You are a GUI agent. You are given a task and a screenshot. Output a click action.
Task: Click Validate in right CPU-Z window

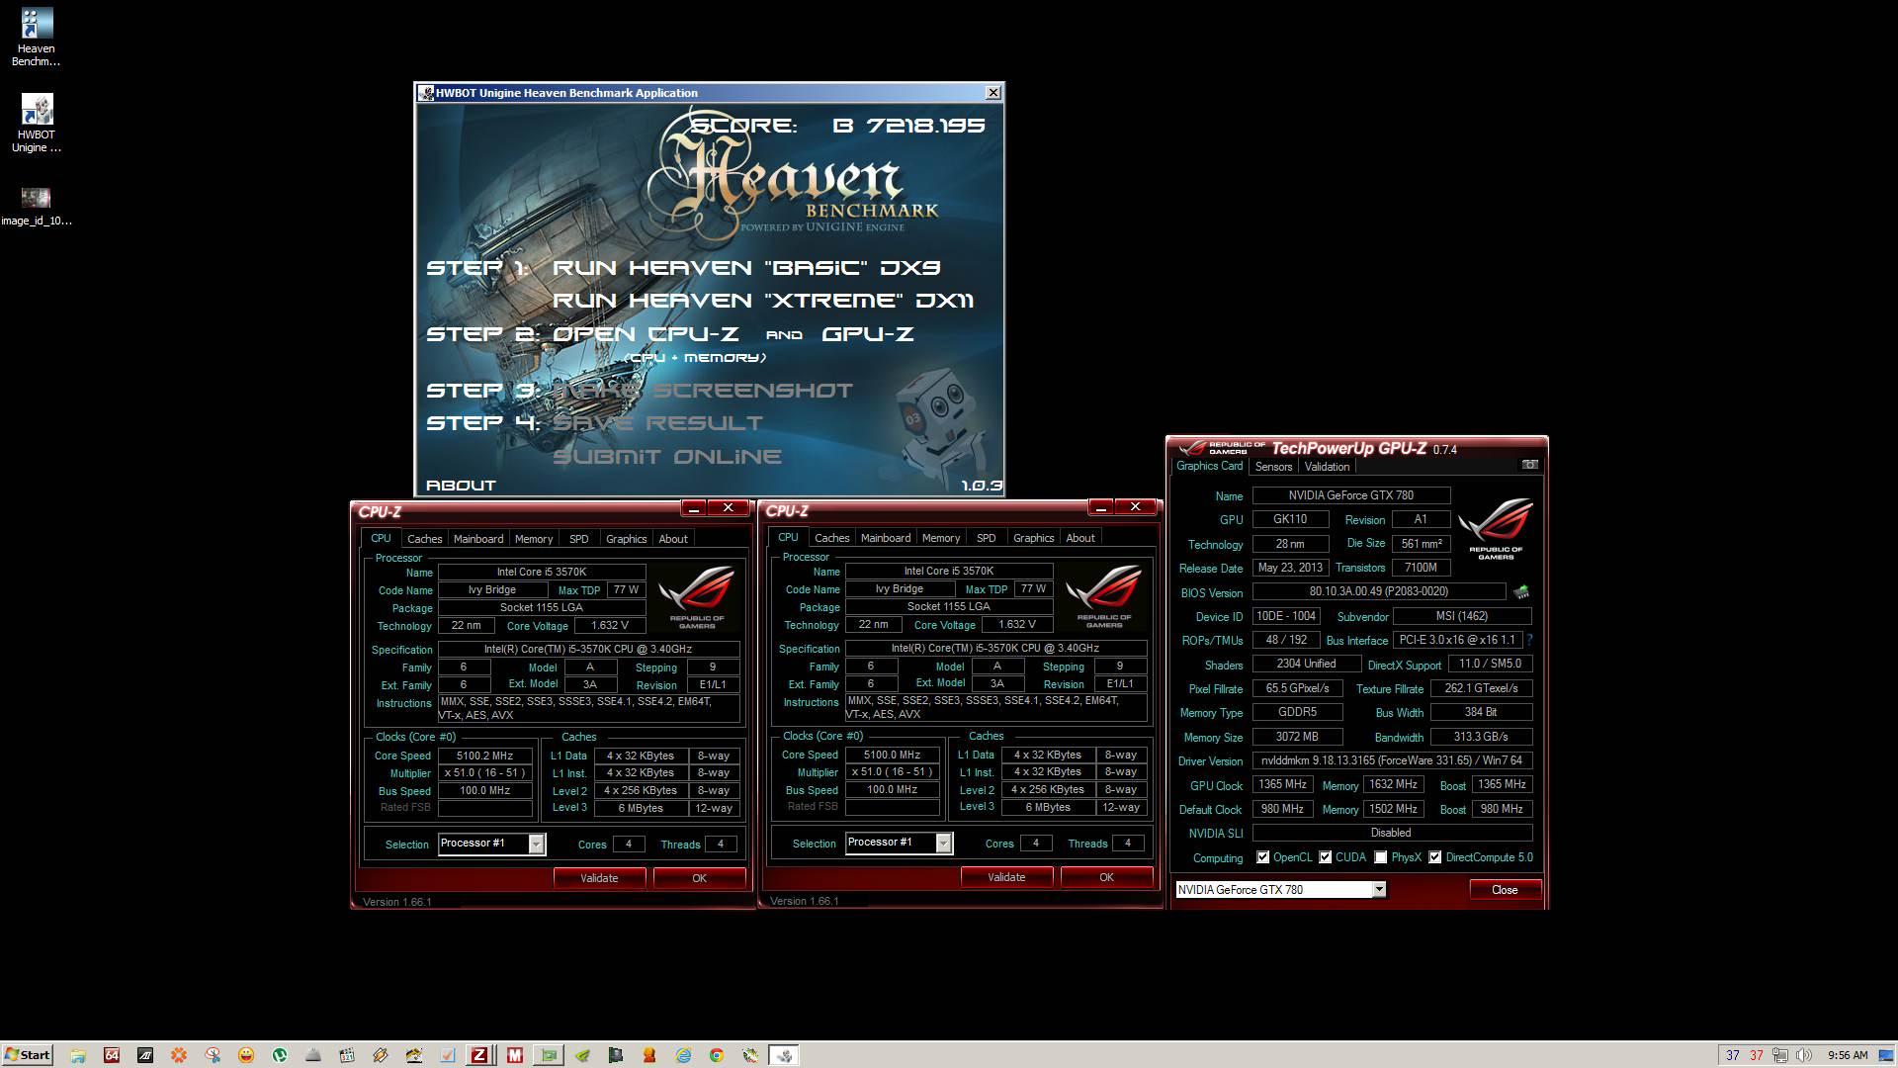click(1006, 877)
